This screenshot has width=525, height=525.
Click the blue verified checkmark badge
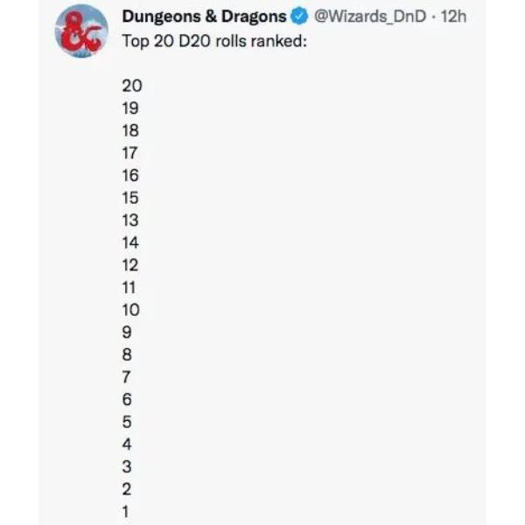[299, 16]
